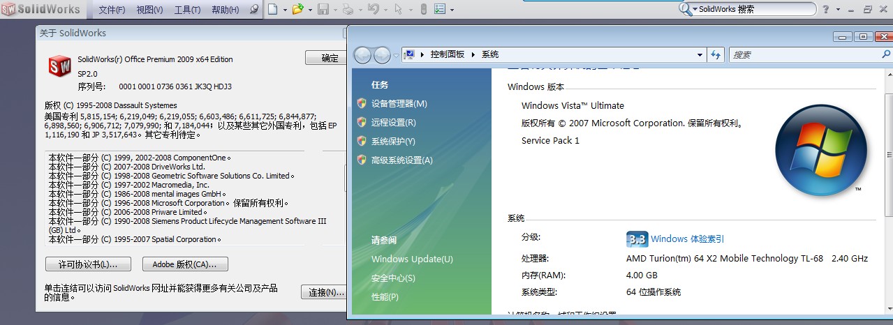Expand the Undo dropdown arrow

click(385, 10)
